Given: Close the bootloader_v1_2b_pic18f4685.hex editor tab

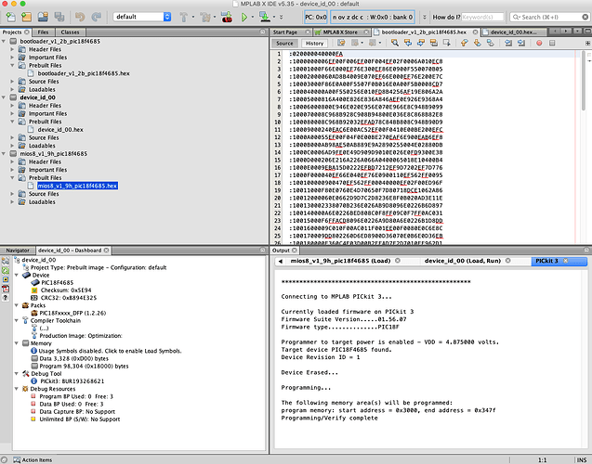Looking at the screenshot, I should [x=475, y=32].
